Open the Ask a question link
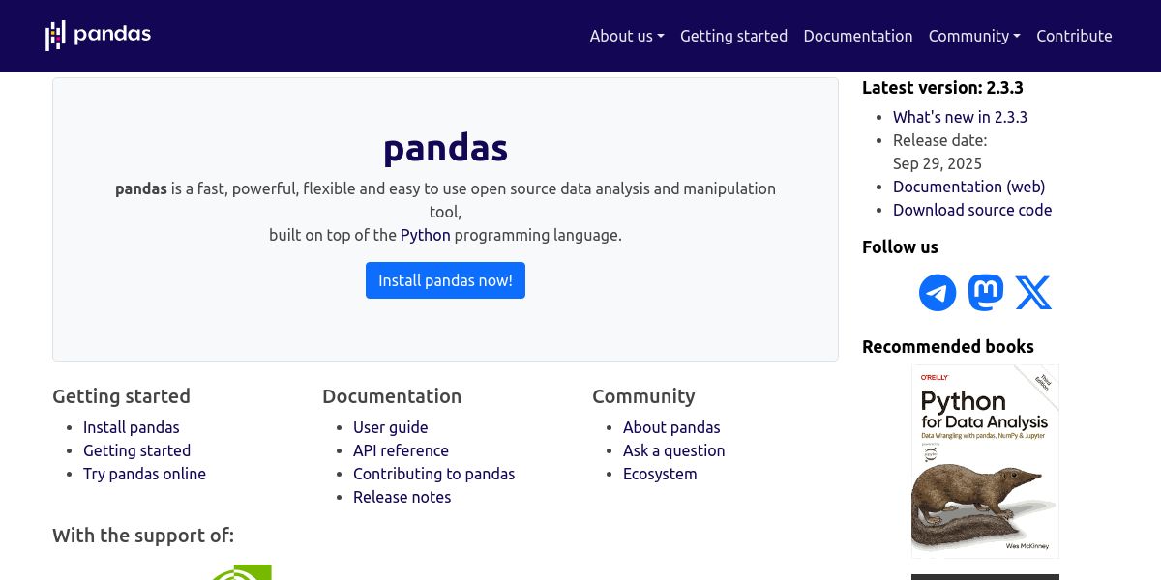Image resolution: width=1161 pixels, height=580 pixels. tap(673, 450)
